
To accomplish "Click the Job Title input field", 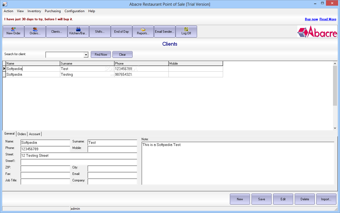I will coord(45,182).
